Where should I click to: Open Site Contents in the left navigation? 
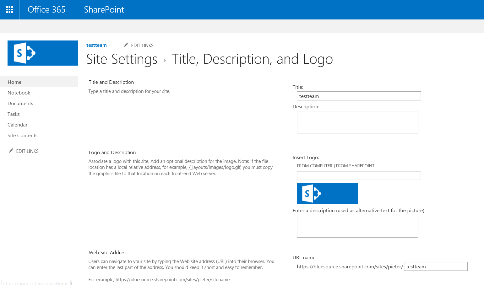coord(23,136)
